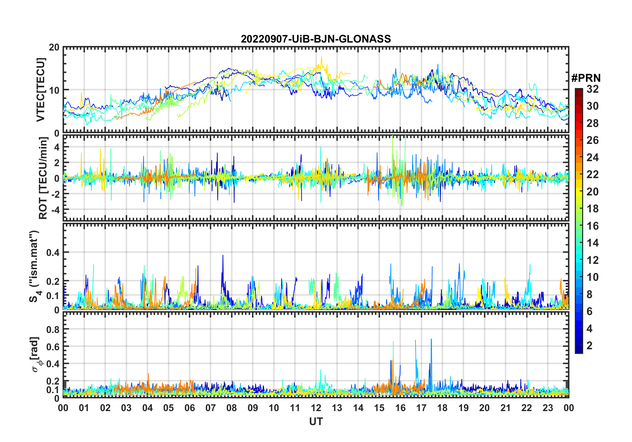This screenshot has width=632, height=442.
Task: Click the x-axis tick label 23
Action: click(x=548, y=408)
